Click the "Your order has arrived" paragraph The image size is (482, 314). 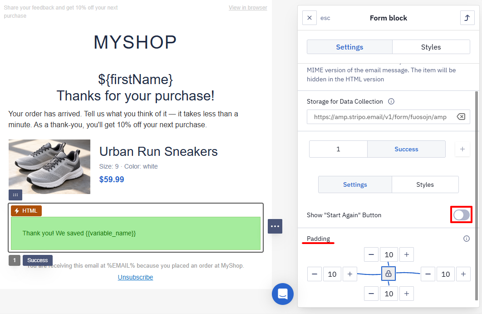click(123, 120)
